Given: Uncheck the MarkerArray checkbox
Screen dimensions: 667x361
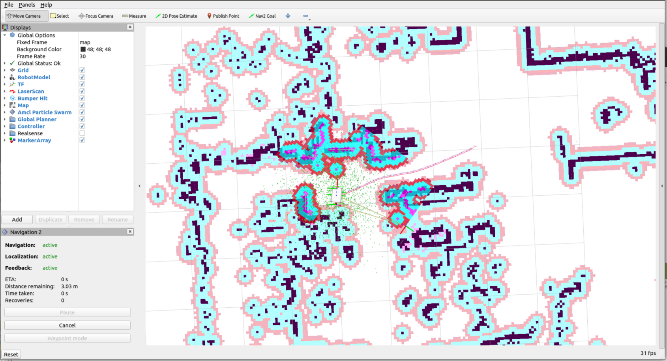Looking at the screenshot, I should pos(82,140).
